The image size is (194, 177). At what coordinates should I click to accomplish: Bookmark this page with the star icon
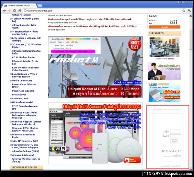pyautogui.click(x=184, y=11)
